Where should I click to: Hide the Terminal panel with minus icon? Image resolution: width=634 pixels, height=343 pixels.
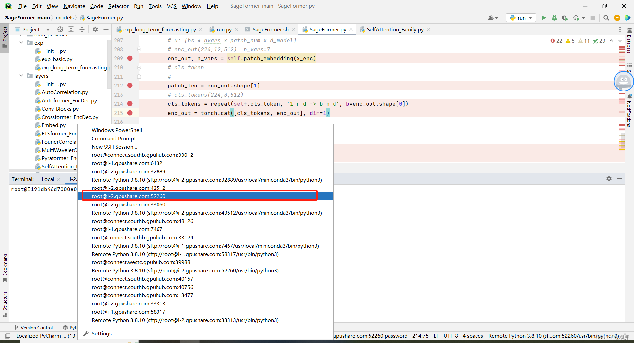[x=619, y=179]
